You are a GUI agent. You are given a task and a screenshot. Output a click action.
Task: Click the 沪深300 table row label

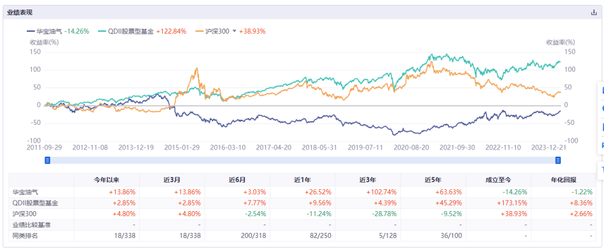[x=23, y=214]
